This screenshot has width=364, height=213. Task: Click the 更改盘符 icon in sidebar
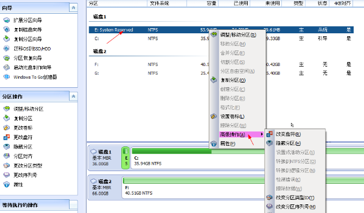[x=7, y=137]
